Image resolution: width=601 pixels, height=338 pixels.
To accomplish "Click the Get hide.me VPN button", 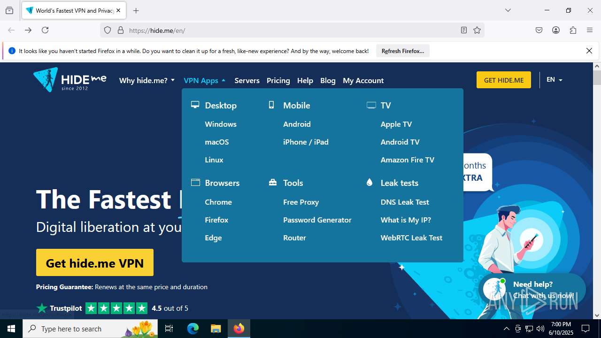I will (x=95, y=262).
